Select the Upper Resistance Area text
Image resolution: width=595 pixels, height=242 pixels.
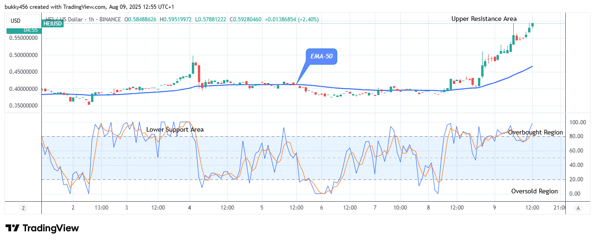point(484,19)
